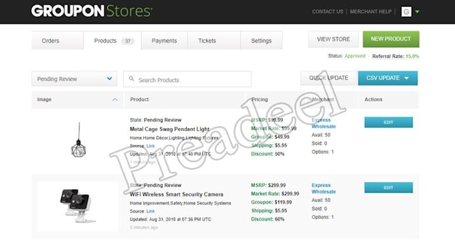Click the search magnifier icon
This screenshot has width=455, height=245.
pyautogui.click(x=131, y=79)
